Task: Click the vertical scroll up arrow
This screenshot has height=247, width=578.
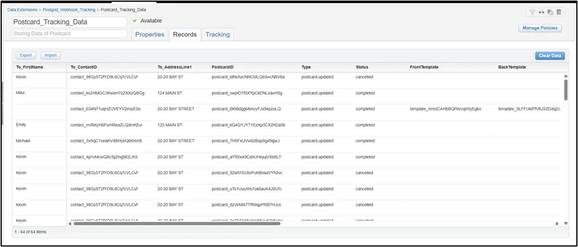Action: pyautogui.click(x=566, y=76)
